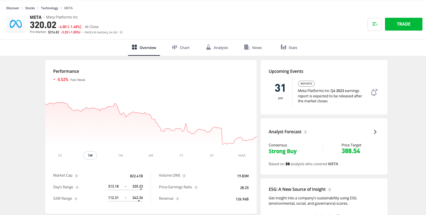Switch to the News tab

(x=253, y=47)
